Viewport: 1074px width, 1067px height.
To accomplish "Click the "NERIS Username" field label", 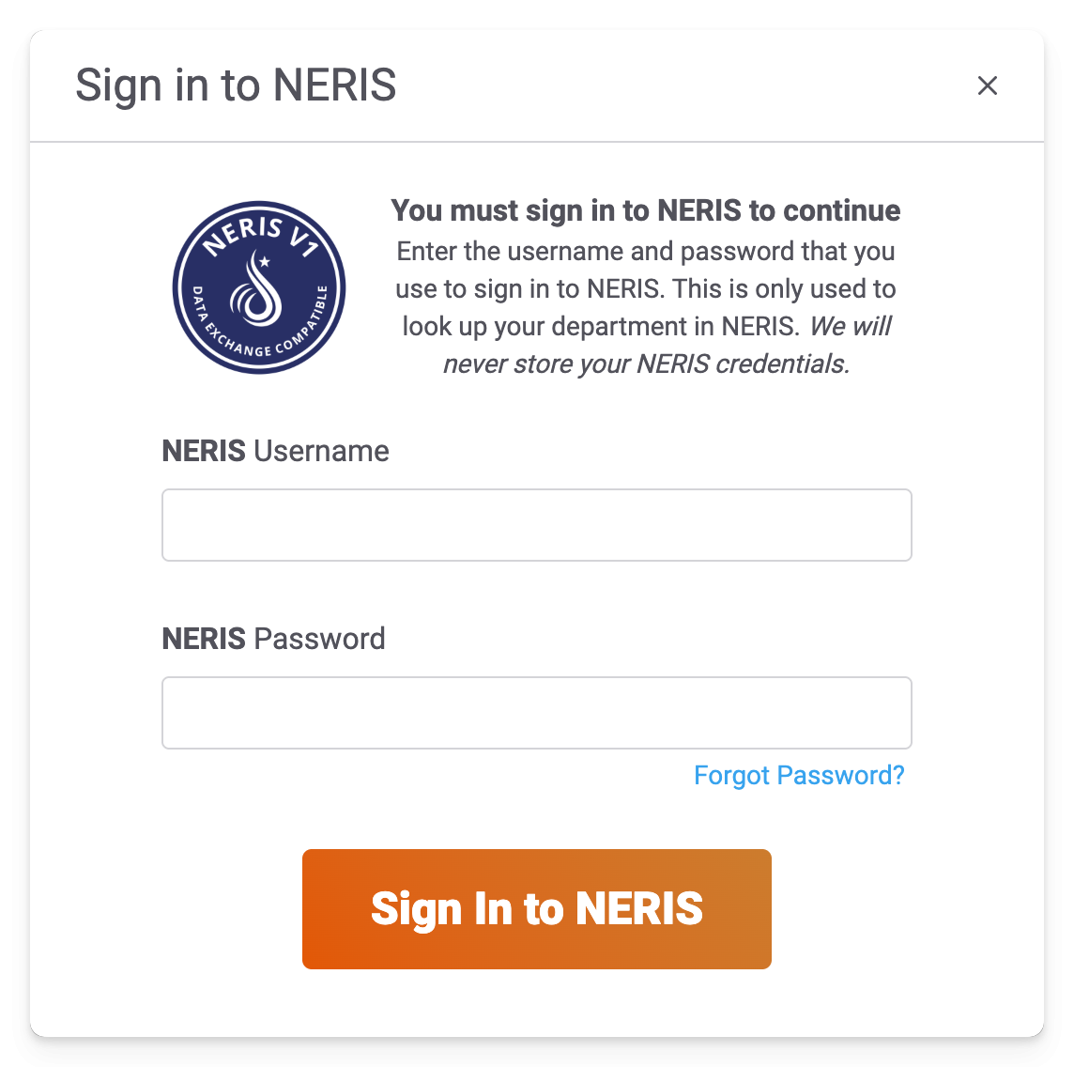I will [x=275, y=451].
